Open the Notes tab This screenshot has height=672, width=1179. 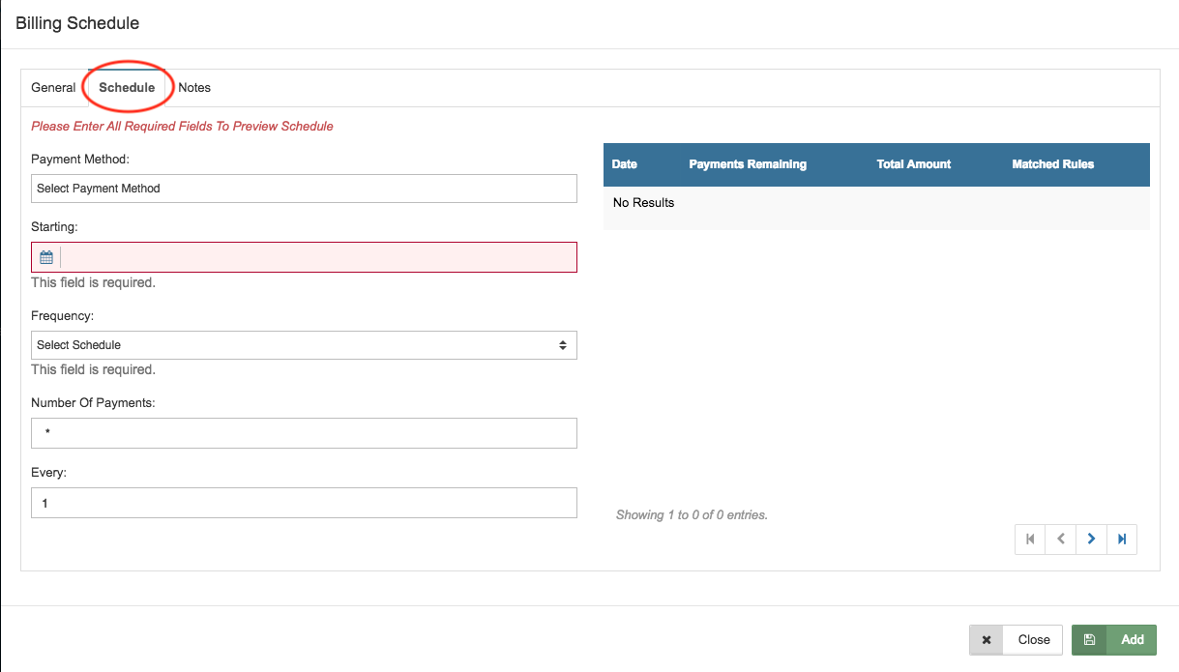[194, 88]
